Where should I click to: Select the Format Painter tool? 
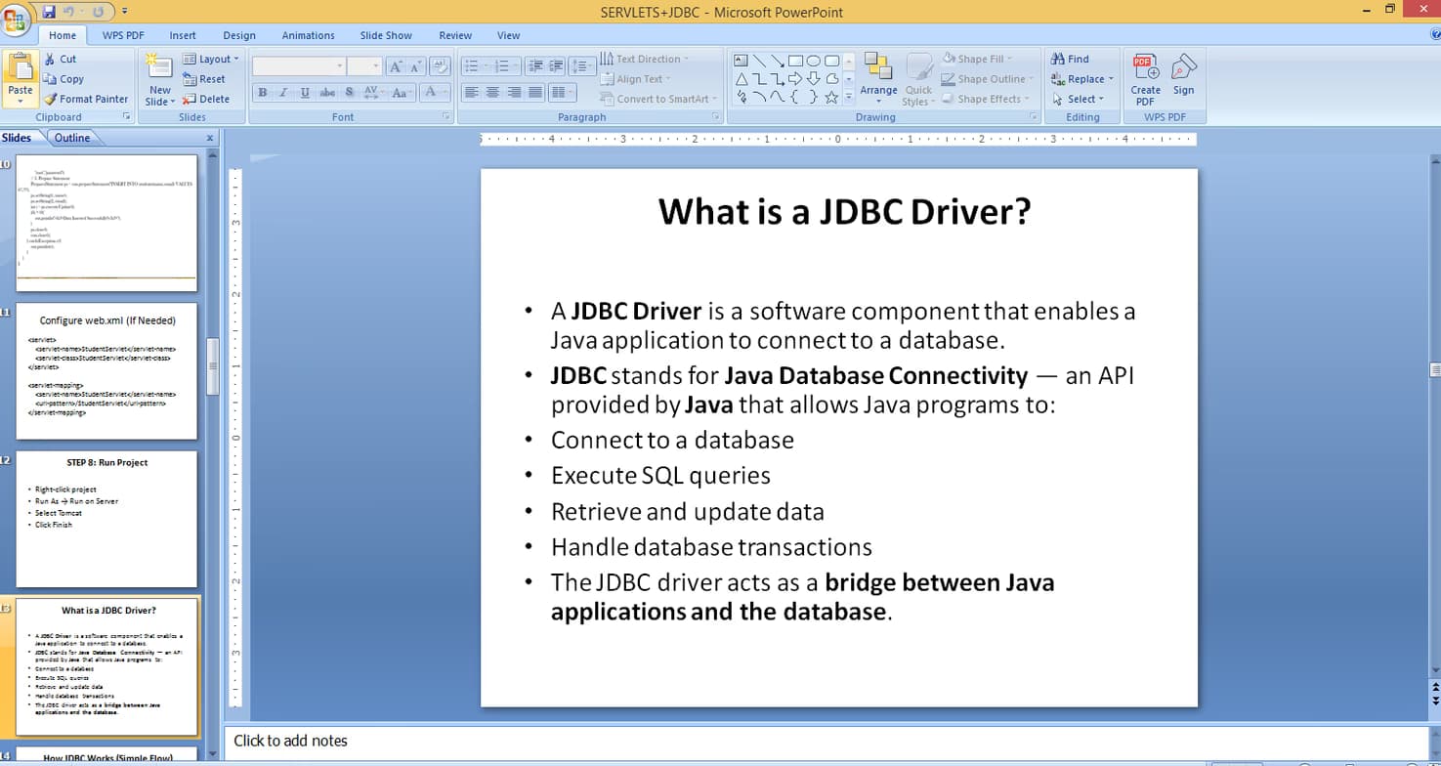click(x=86, y=99)
